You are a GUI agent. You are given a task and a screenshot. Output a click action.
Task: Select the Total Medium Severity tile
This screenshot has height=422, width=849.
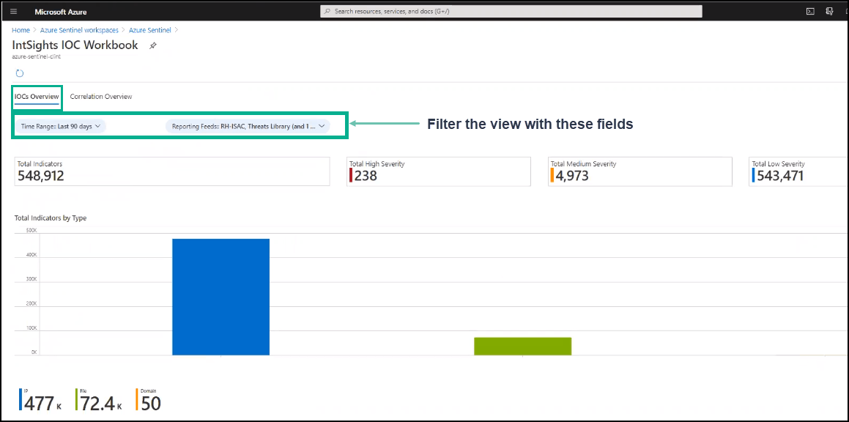[639, 171]
